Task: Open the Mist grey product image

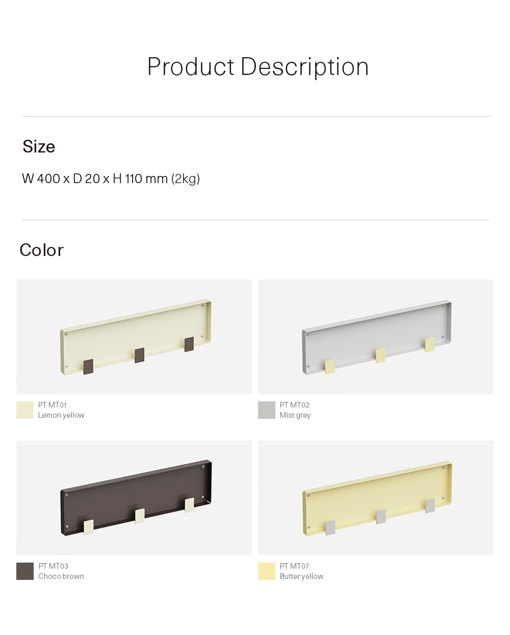Action: coord(376,337)
